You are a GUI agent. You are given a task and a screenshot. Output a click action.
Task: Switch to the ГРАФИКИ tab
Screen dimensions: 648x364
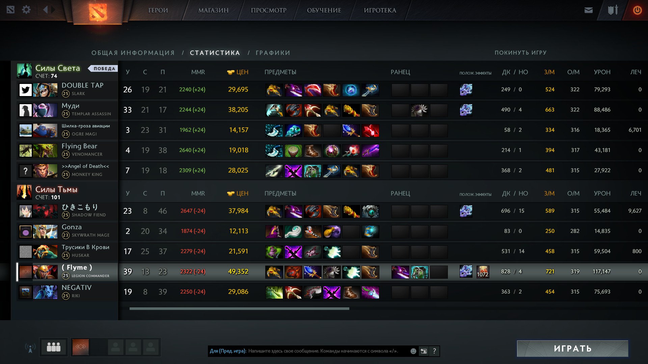pos(273,53)
